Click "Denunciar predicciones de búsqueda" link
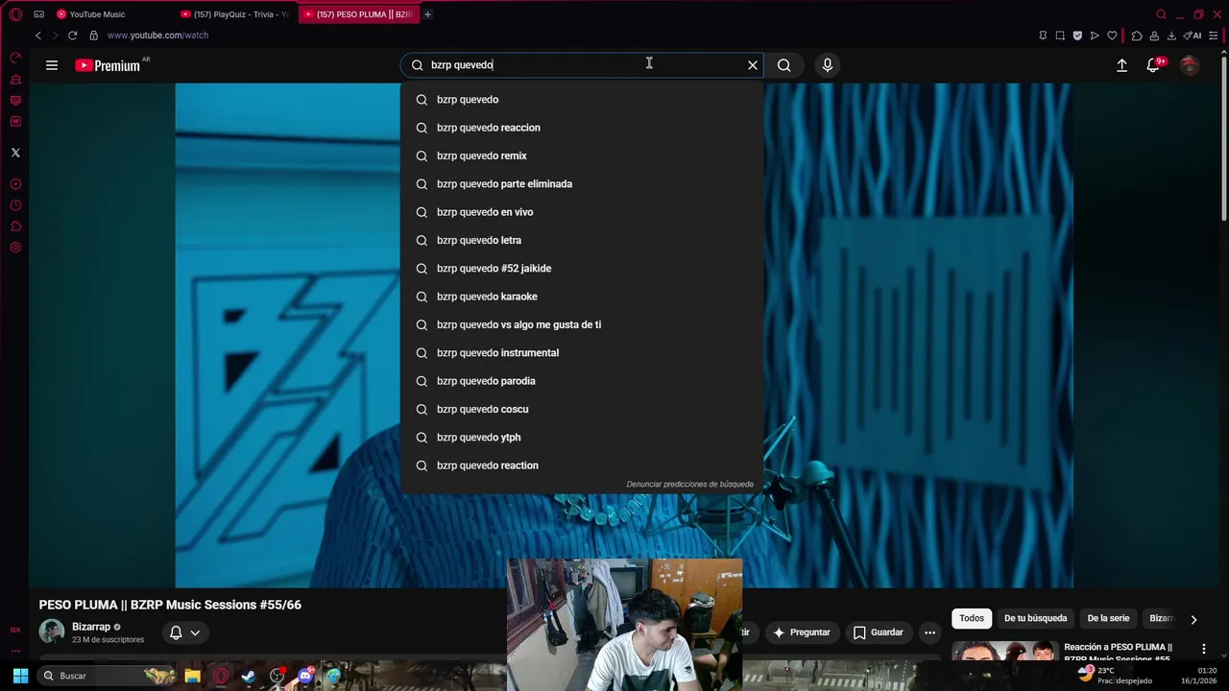The image size is (1229, 691). 689,485
